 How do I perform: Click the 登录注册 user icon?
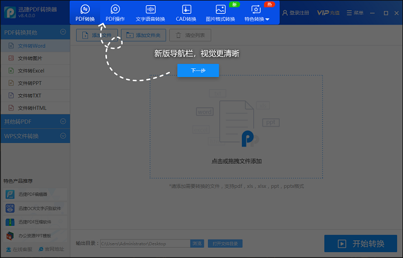[x=286, y=13]
